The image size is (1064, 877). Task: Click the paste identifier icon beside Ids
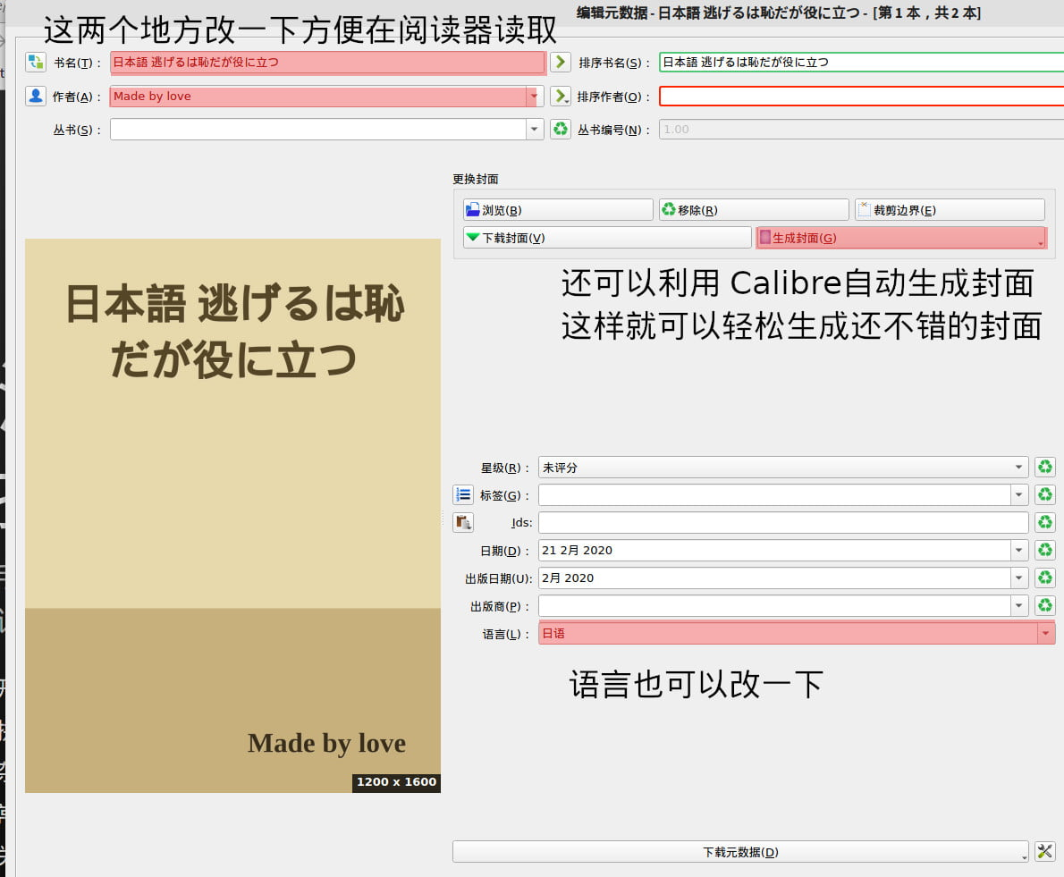pos(463,522)
